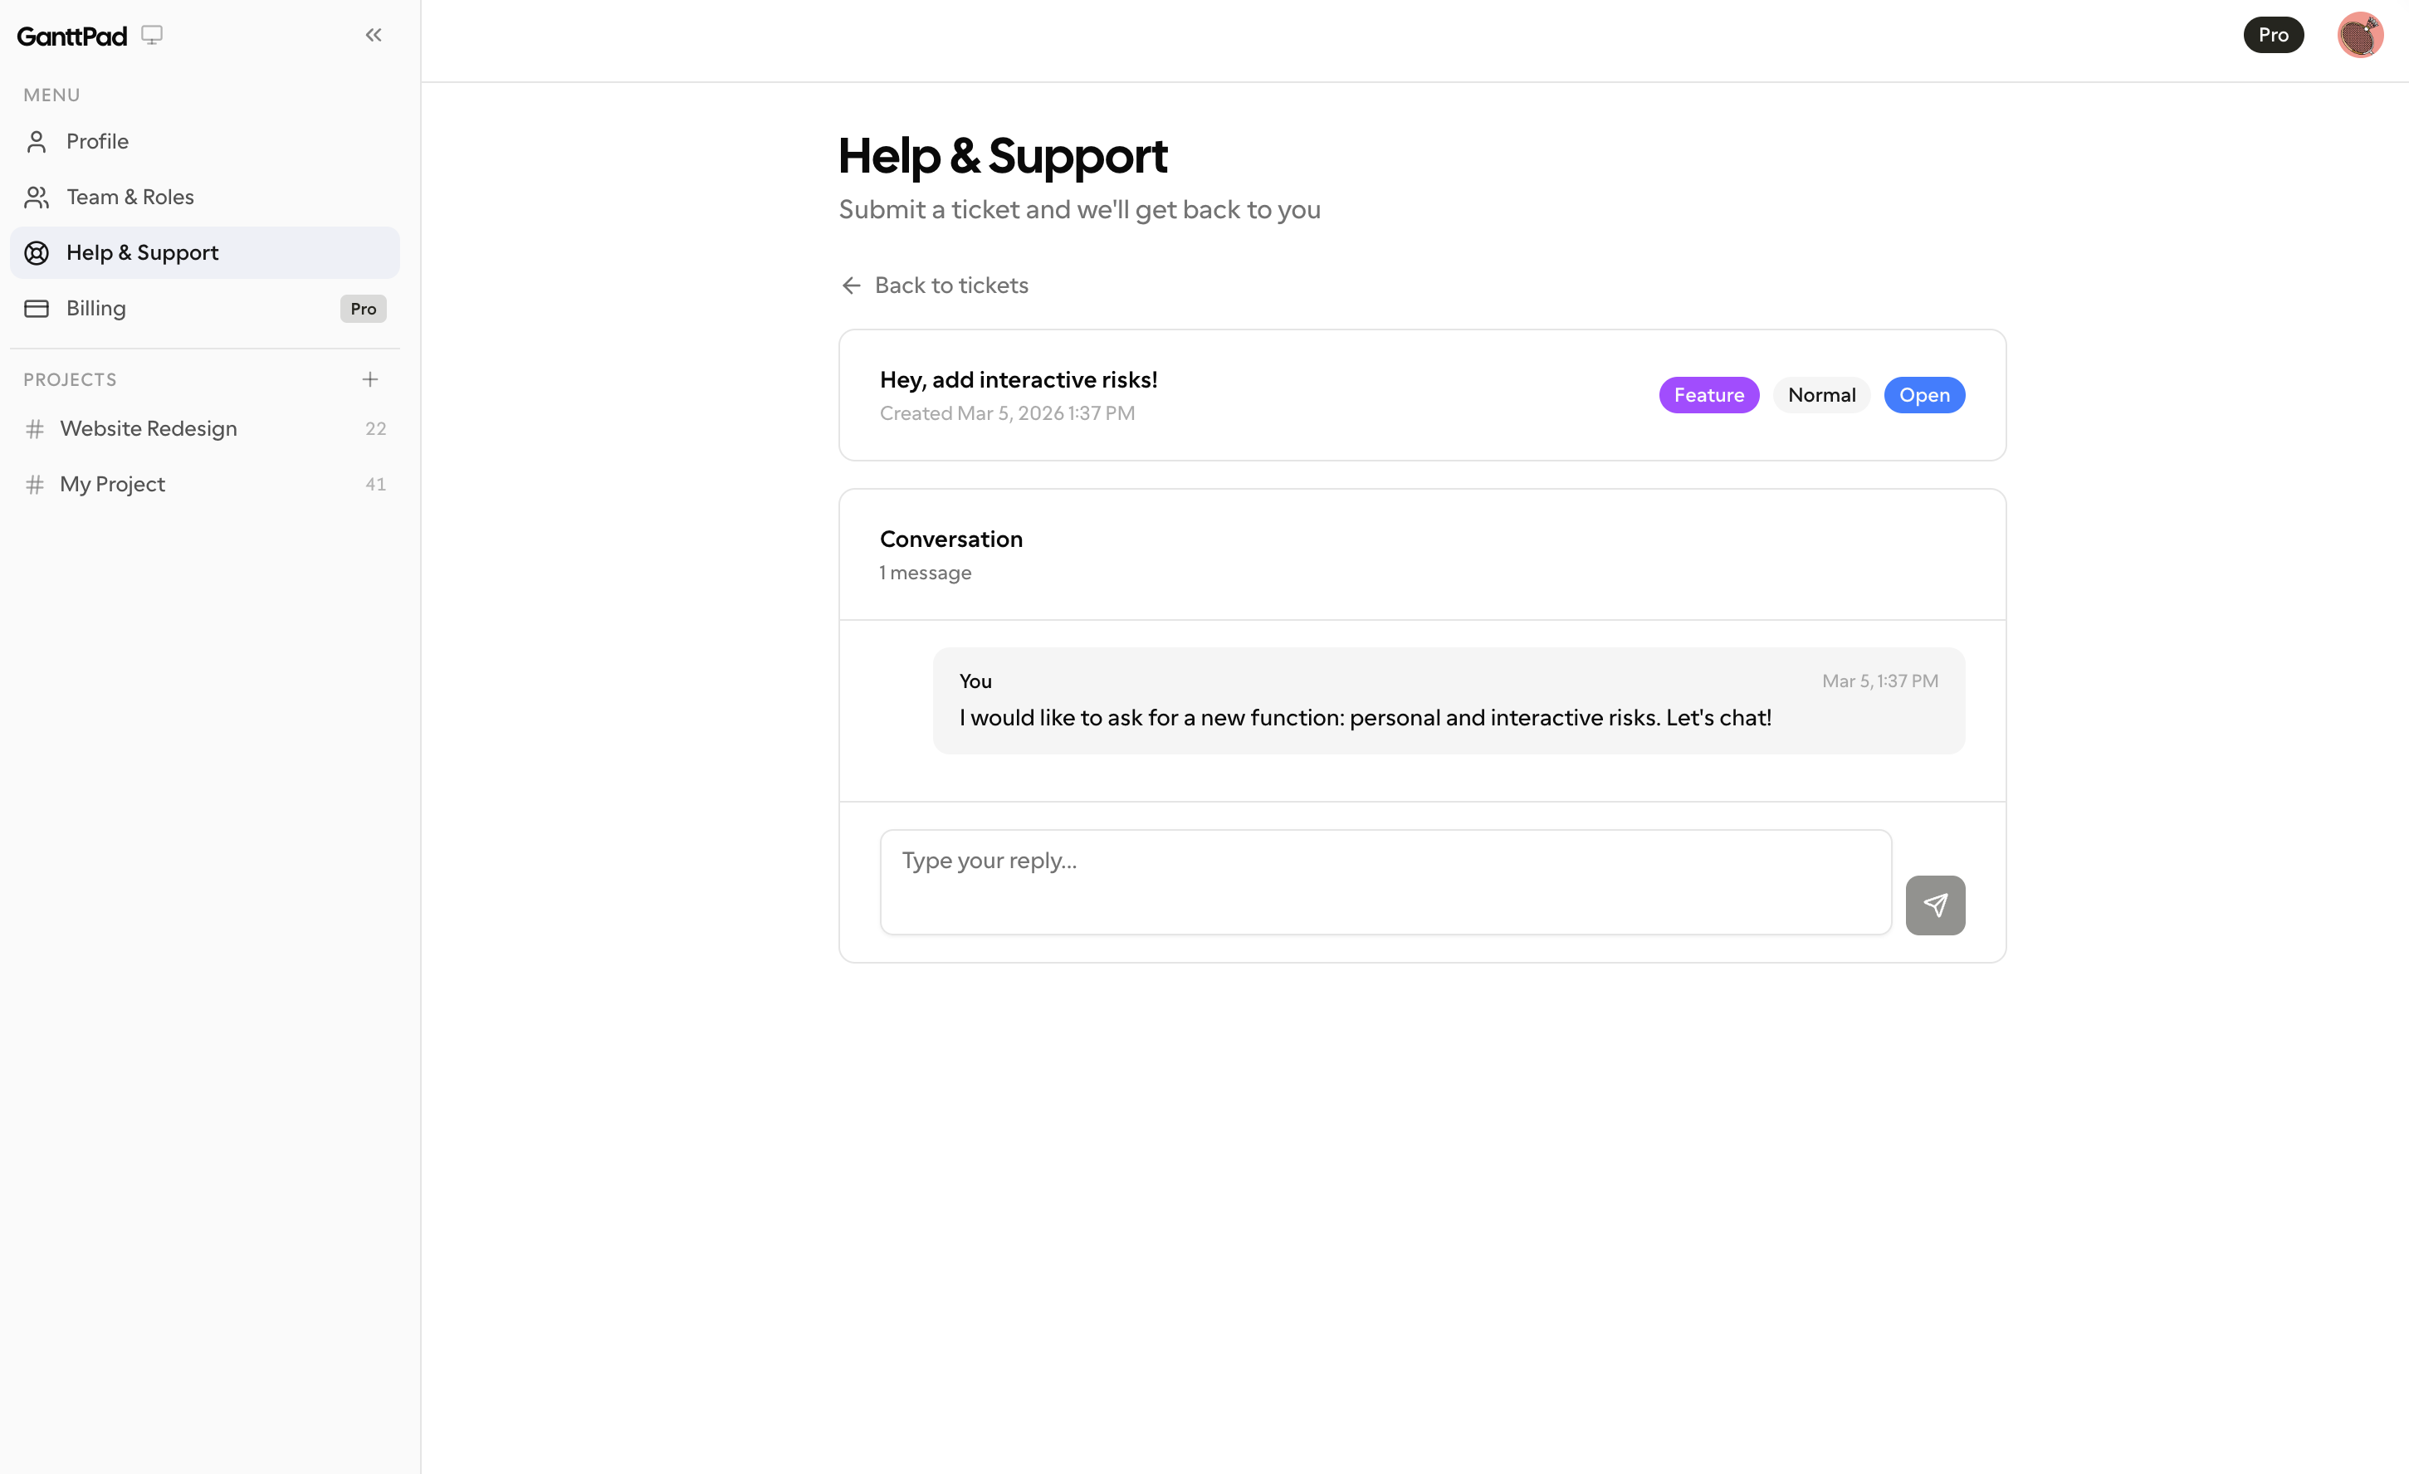
Task: Send reply with the paper plane icon
Action: pyautogui.click(x=1935, y=905)
